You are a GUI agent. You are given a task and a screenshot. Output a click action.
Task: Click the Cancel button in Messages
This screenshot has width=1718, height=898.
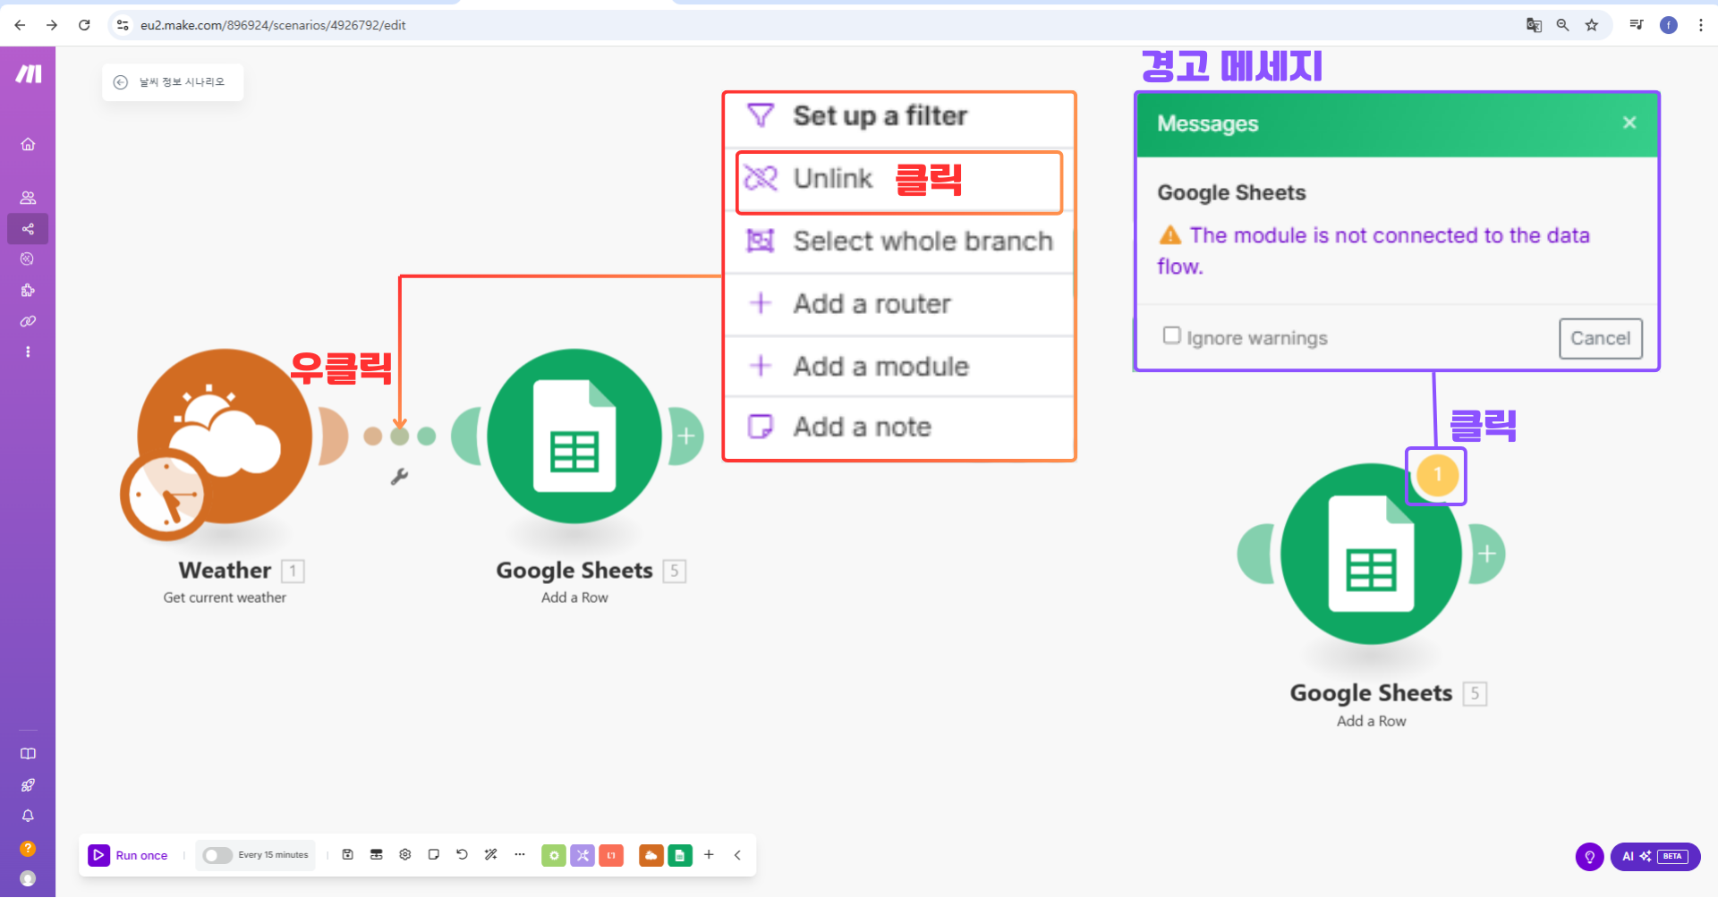(x=1601, y=339)
